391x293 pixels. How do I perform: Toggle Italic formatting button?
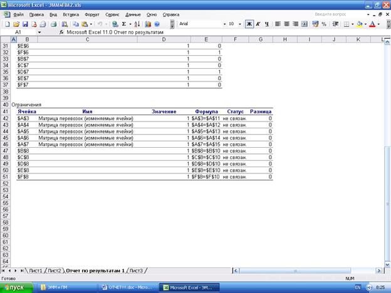click(x=258, y=24)
